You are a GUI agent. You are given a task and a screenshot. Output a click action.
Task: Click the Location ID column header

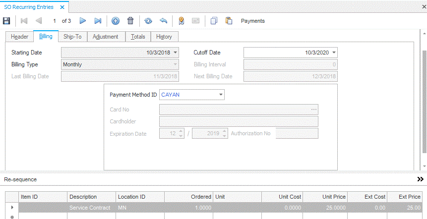tap(140, 197)
